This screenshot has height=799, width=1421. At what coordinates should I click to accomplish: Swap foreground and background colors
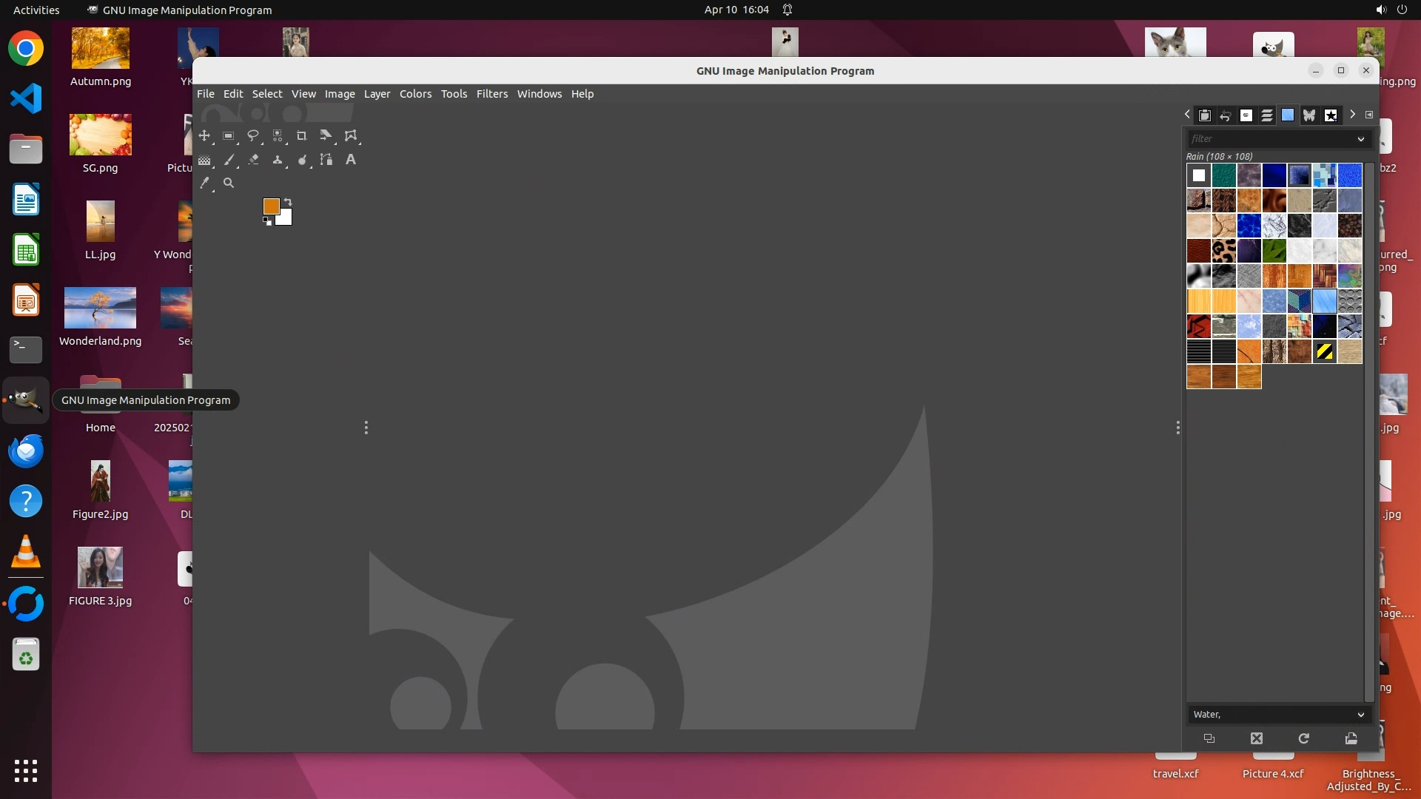pos(288,202)
